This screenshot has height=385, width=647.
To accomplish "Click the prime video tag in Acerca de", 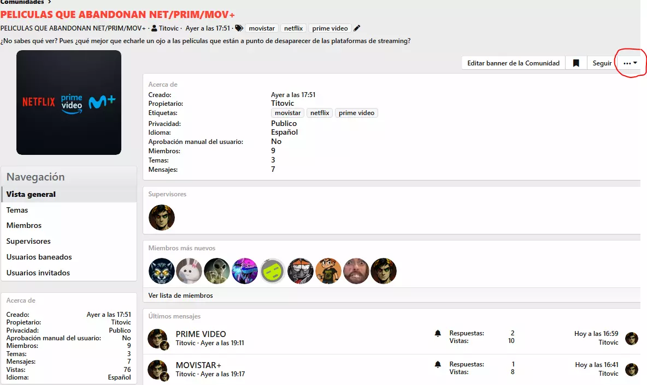I will (x=356, y=113).
